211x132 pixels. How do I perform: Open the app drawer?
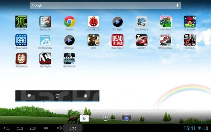coord(105,117)
